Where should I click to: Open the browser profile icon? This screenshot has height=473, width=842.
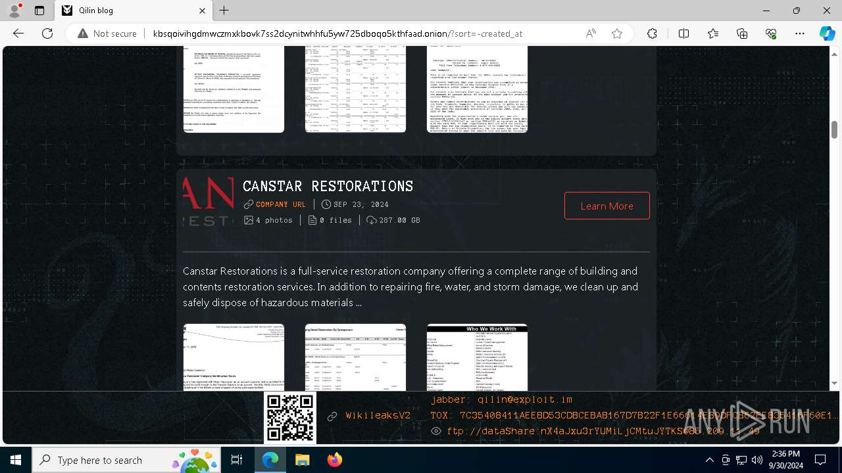14,11
